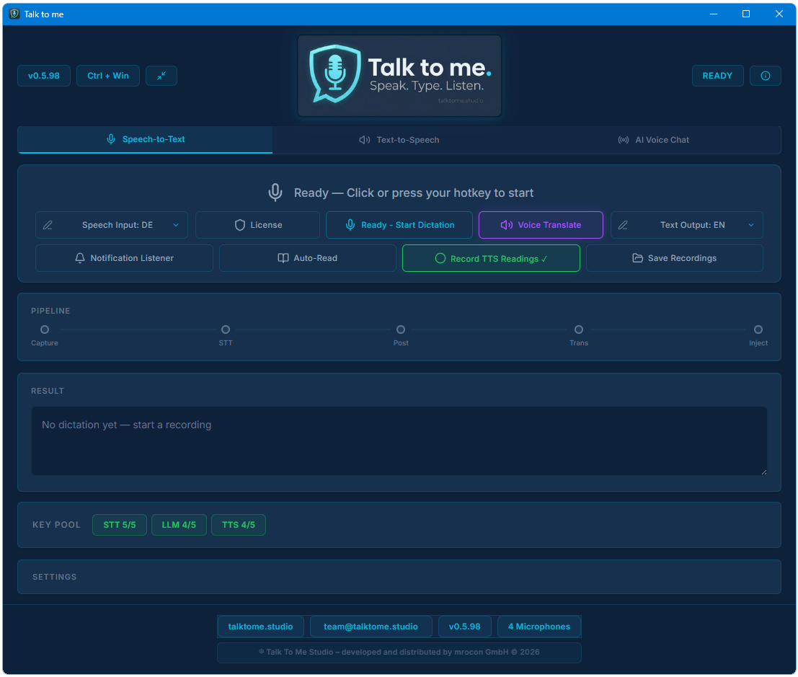Open the AI Voice Chat tab
The width and height of the screenshot is (798, 677).
[653, 140]
